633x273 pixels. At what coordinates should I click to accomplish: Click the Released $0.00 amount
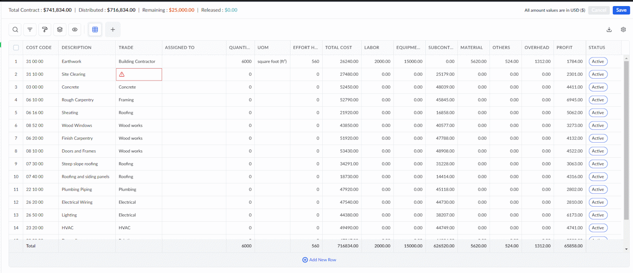[x=231, y=10]
